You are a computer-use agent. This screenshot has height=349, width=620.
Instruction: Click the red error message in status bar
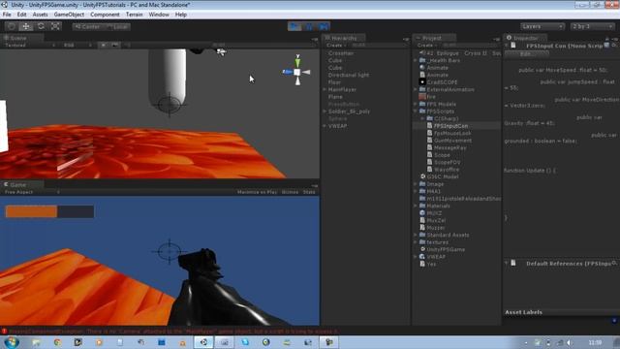(173, 332)
